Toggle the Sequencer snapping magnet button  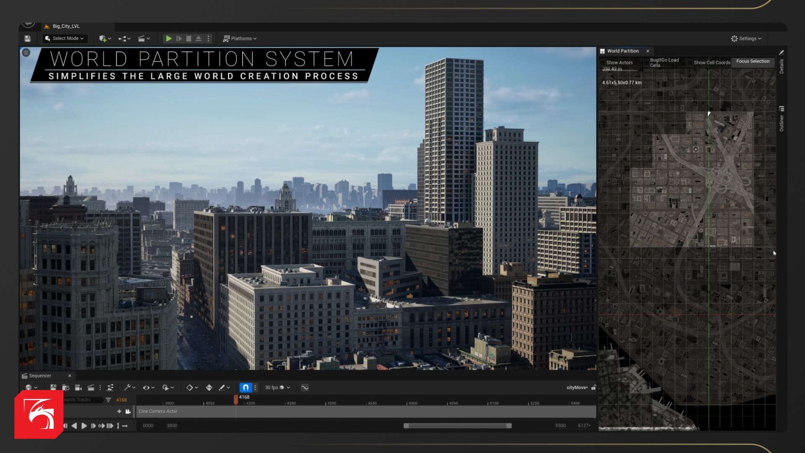tap(246, 388)
